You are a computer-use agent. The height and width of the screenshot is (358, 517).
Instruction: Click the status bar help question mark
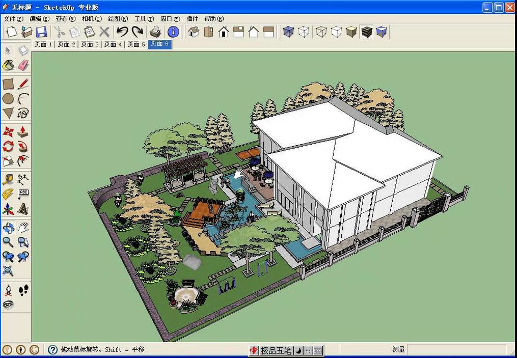53,349
